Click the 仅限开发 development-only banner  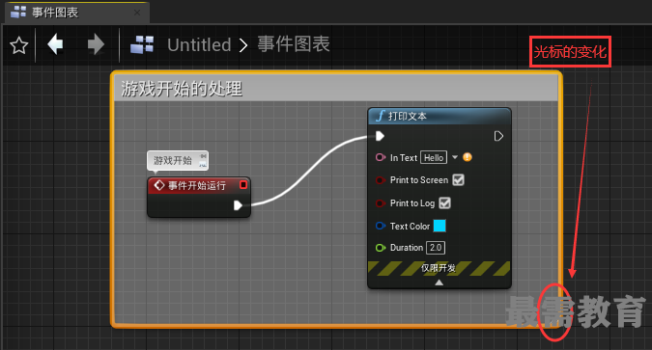(x=439, y=268)
